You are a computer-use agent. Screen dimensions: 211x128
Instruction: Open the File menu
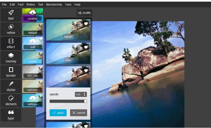4,5
